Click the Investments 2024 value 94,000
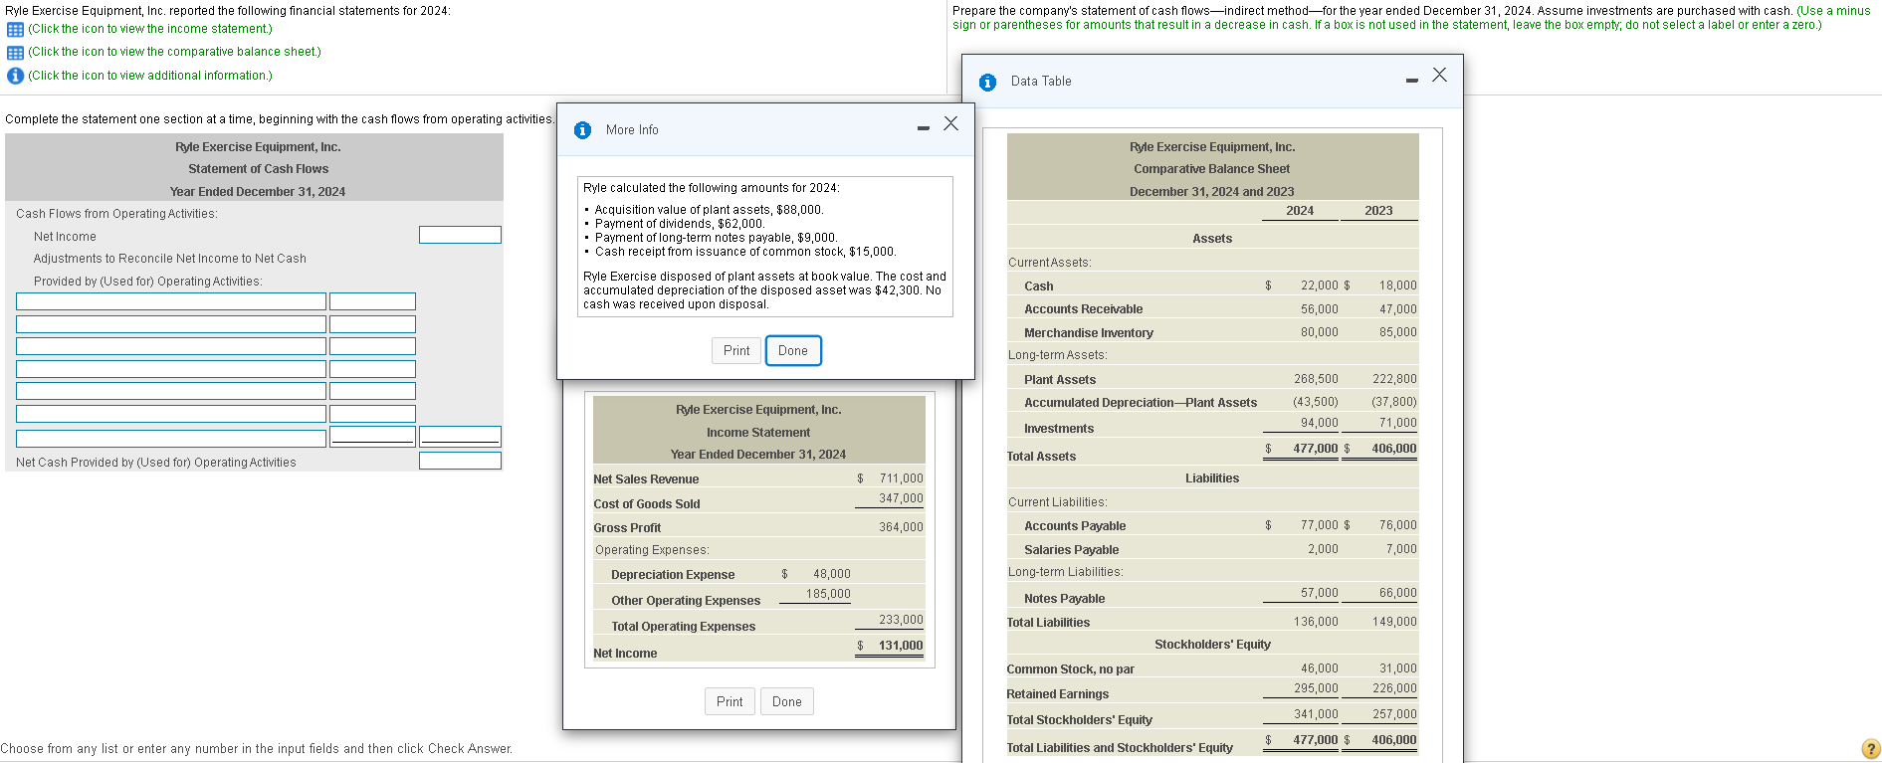 coord(1320,423)
